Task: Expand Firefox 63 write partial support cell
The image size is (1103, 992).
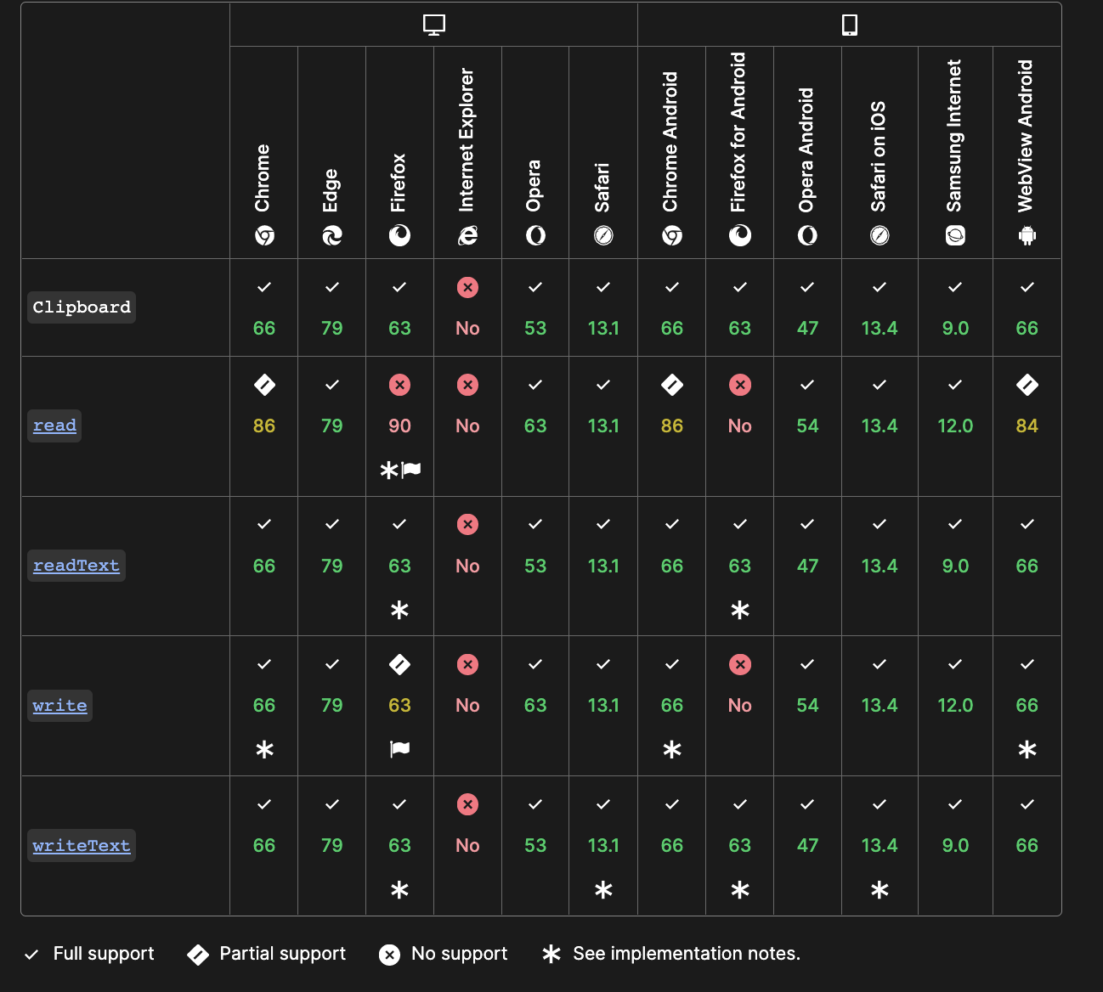Action: click(399, 706)
